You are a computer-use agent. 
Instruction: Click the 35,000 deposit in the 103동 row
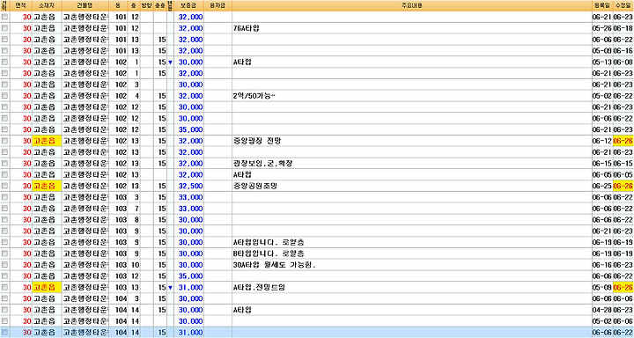click(x=191, y=276)
